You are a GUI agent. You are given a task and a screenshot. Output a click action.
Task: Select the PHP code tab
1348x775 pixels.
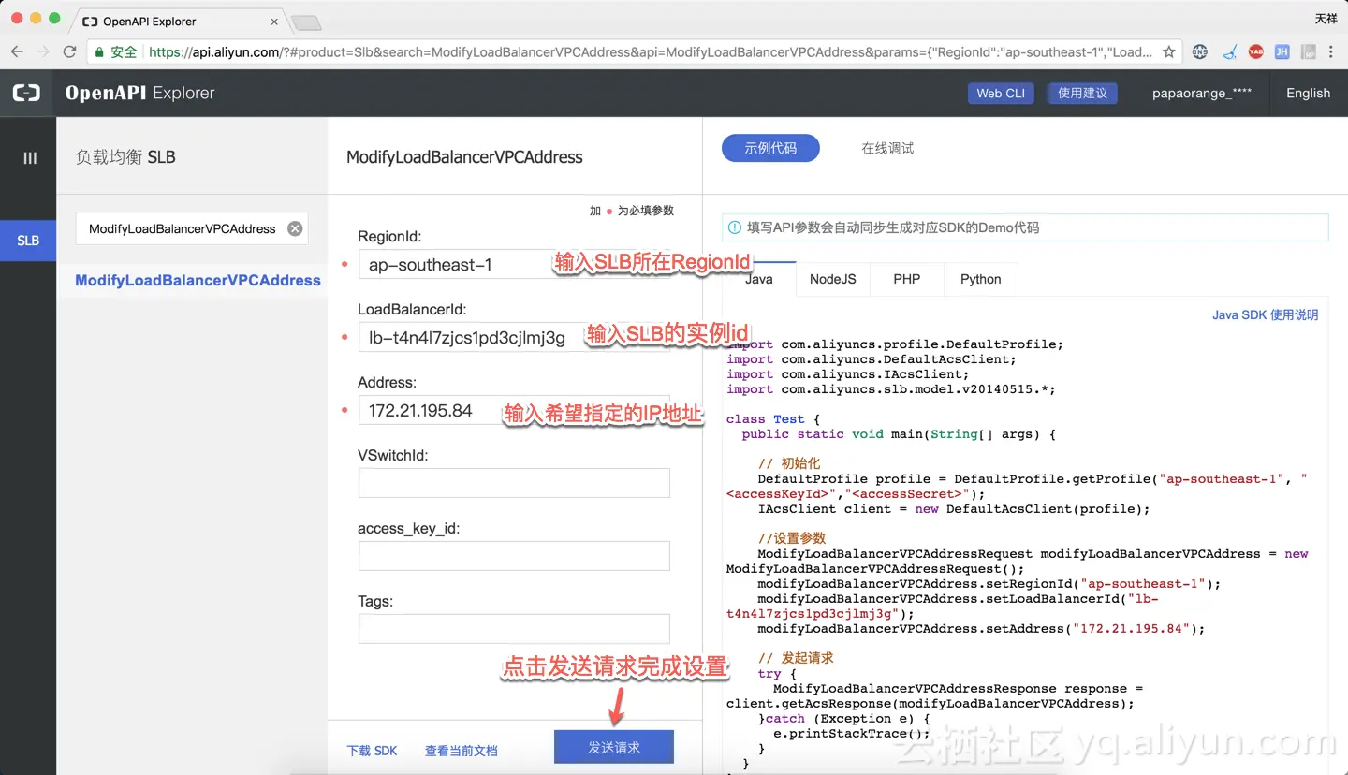click(907, 279)
